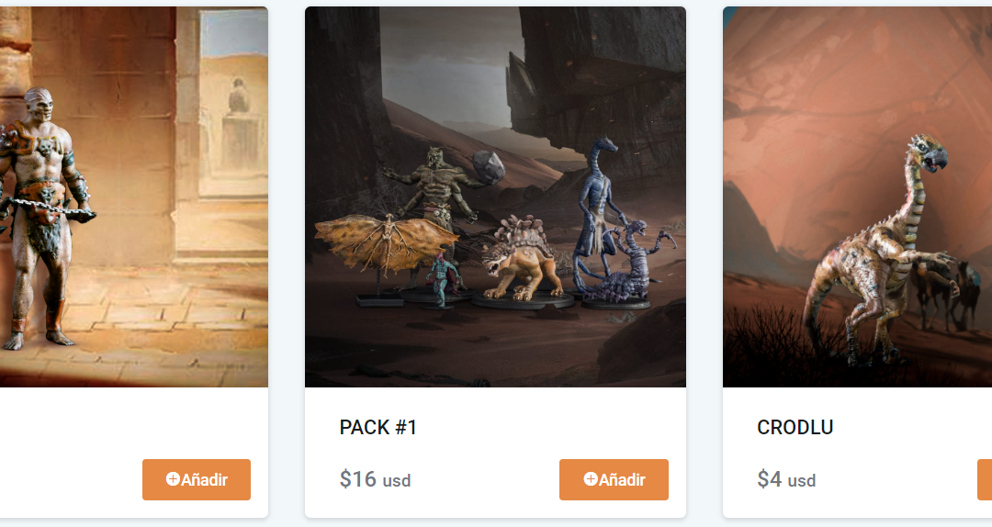Click the plus icon on the warrior's Añadir

pos(173,479)
